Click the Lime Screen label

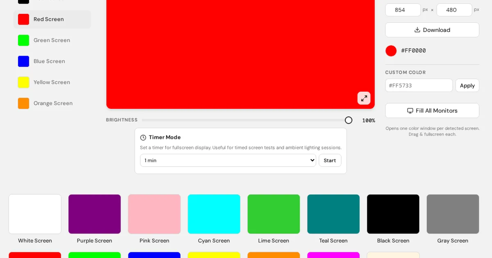(x=274, y=241)
